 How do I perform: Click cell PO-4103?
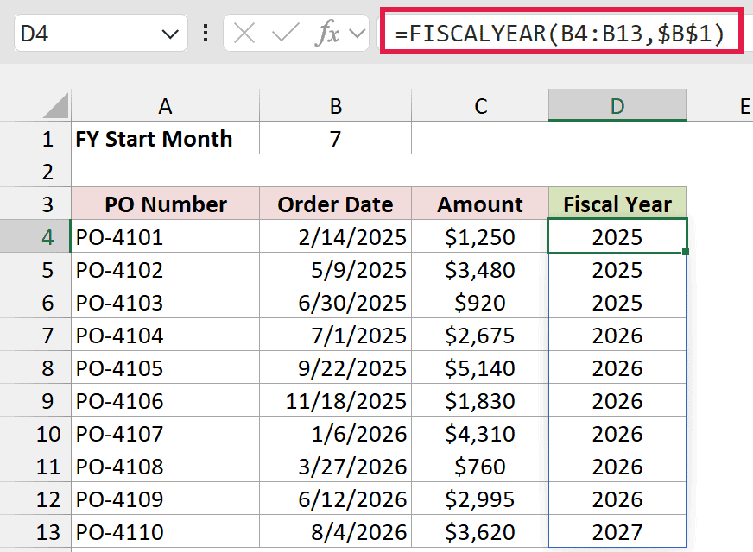point(165,302)
